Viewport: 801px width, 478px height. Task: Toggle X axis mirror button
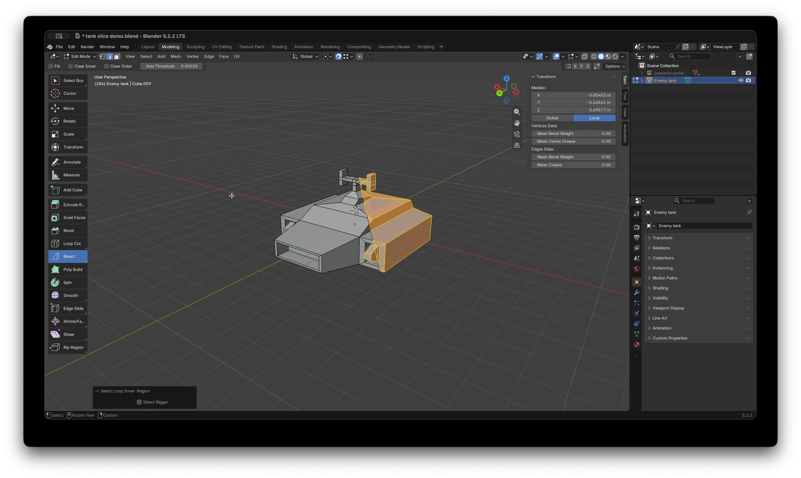click(x=575, y=66)
